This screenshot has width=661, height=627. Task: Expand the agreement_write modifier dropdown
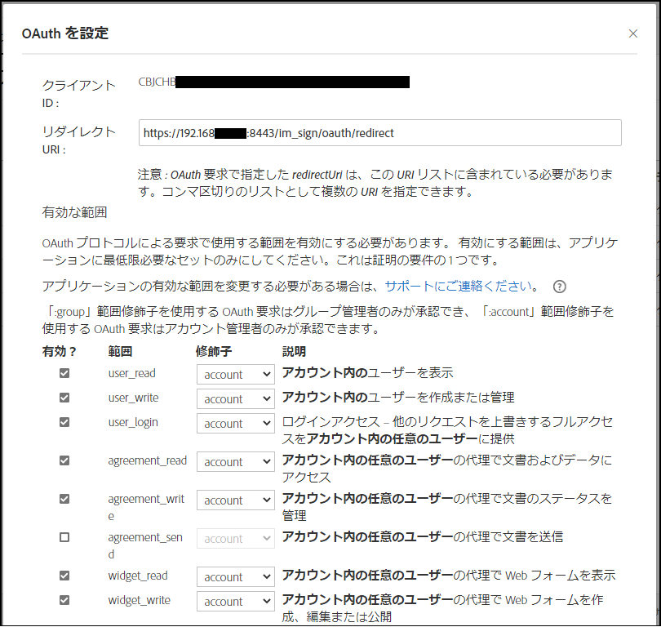pyautogui.click(x=235, y=499)
